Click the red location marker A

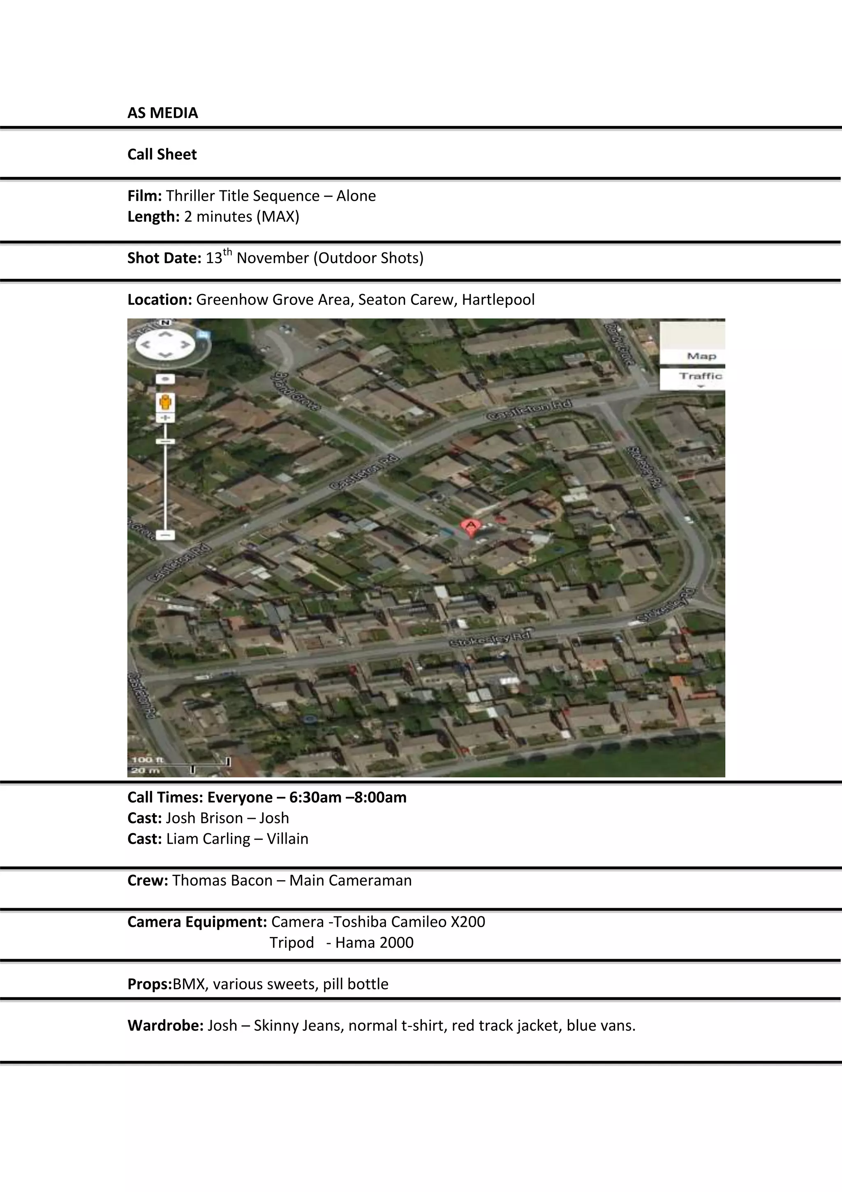tap(470, 527)
